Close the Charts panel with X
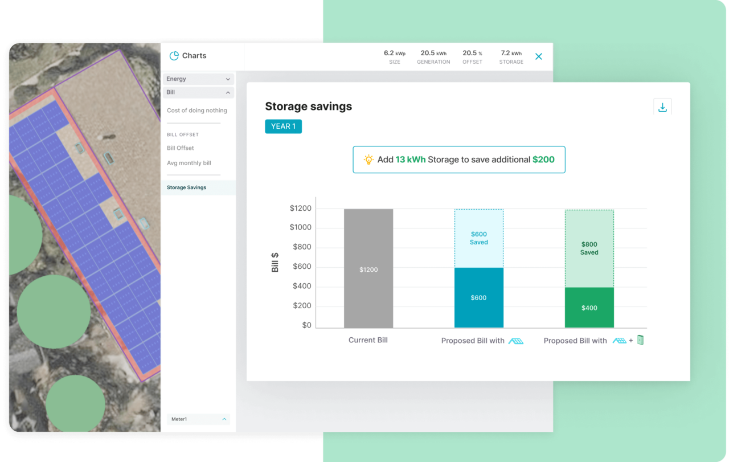Viewport: 729px width, 462px height. click(539, 56)
